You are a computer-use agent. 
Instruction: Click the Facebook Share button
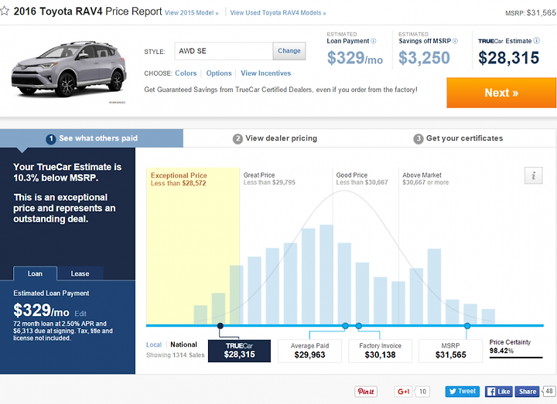click(527, 391)
